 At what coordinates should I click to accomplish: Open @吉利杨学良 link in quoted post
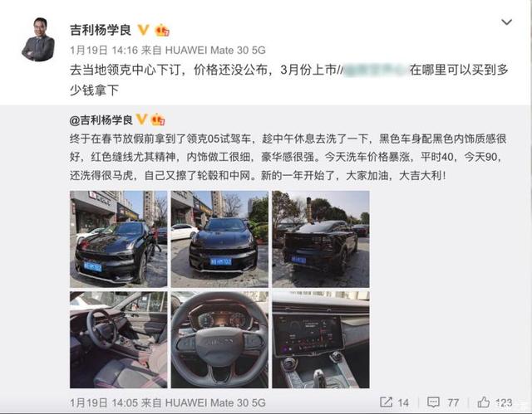coord(101,120)
